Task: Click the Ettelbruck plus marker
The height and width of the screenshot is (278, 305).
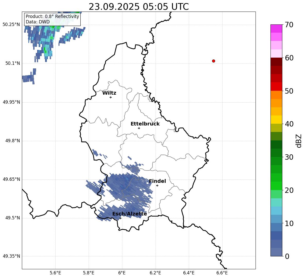Action: [x=139, y=128]
